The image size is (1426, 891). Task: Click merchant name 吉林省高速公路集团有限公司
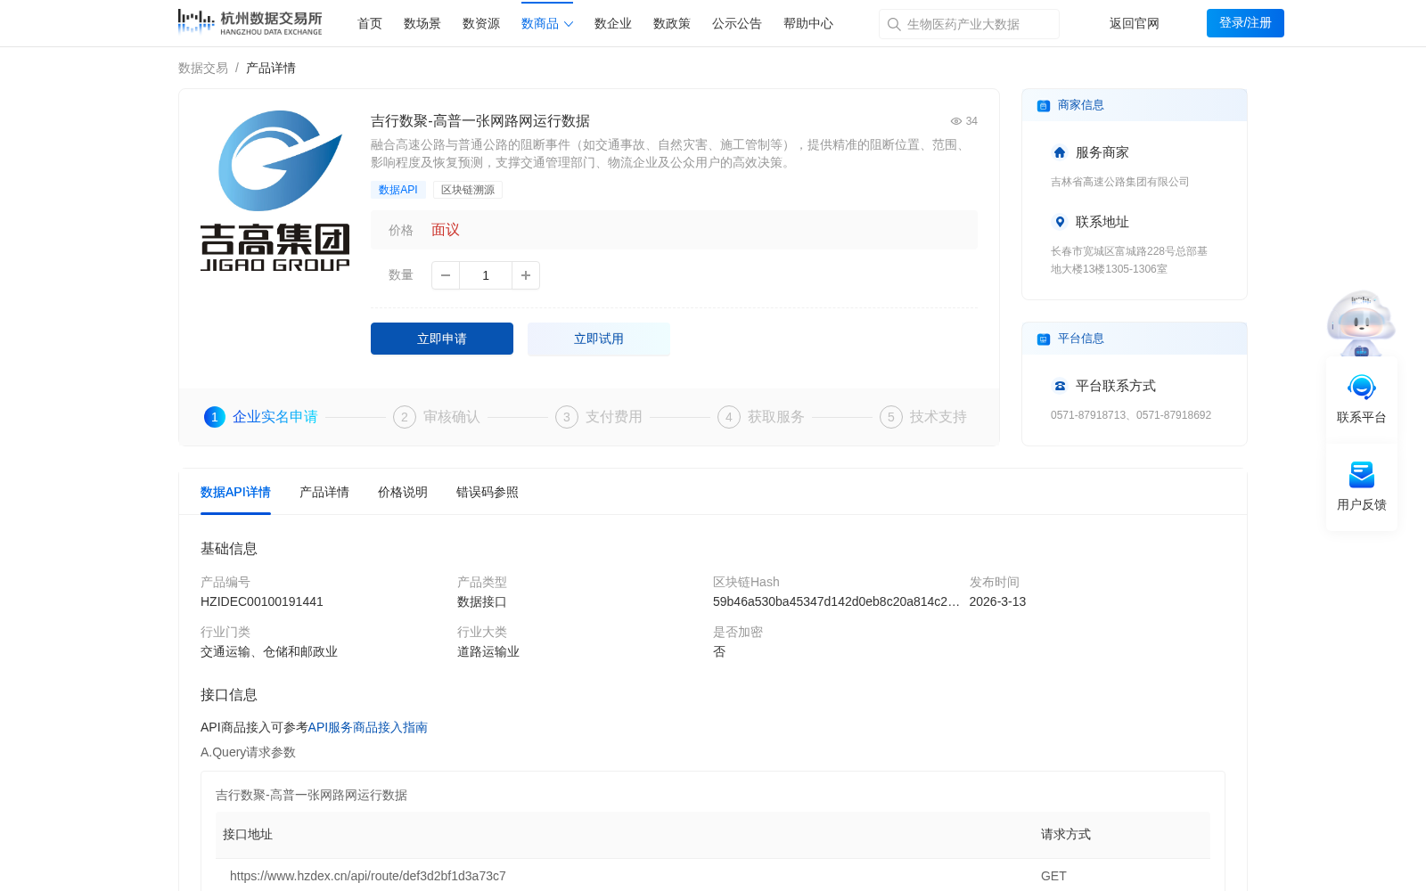point(1120,182)
